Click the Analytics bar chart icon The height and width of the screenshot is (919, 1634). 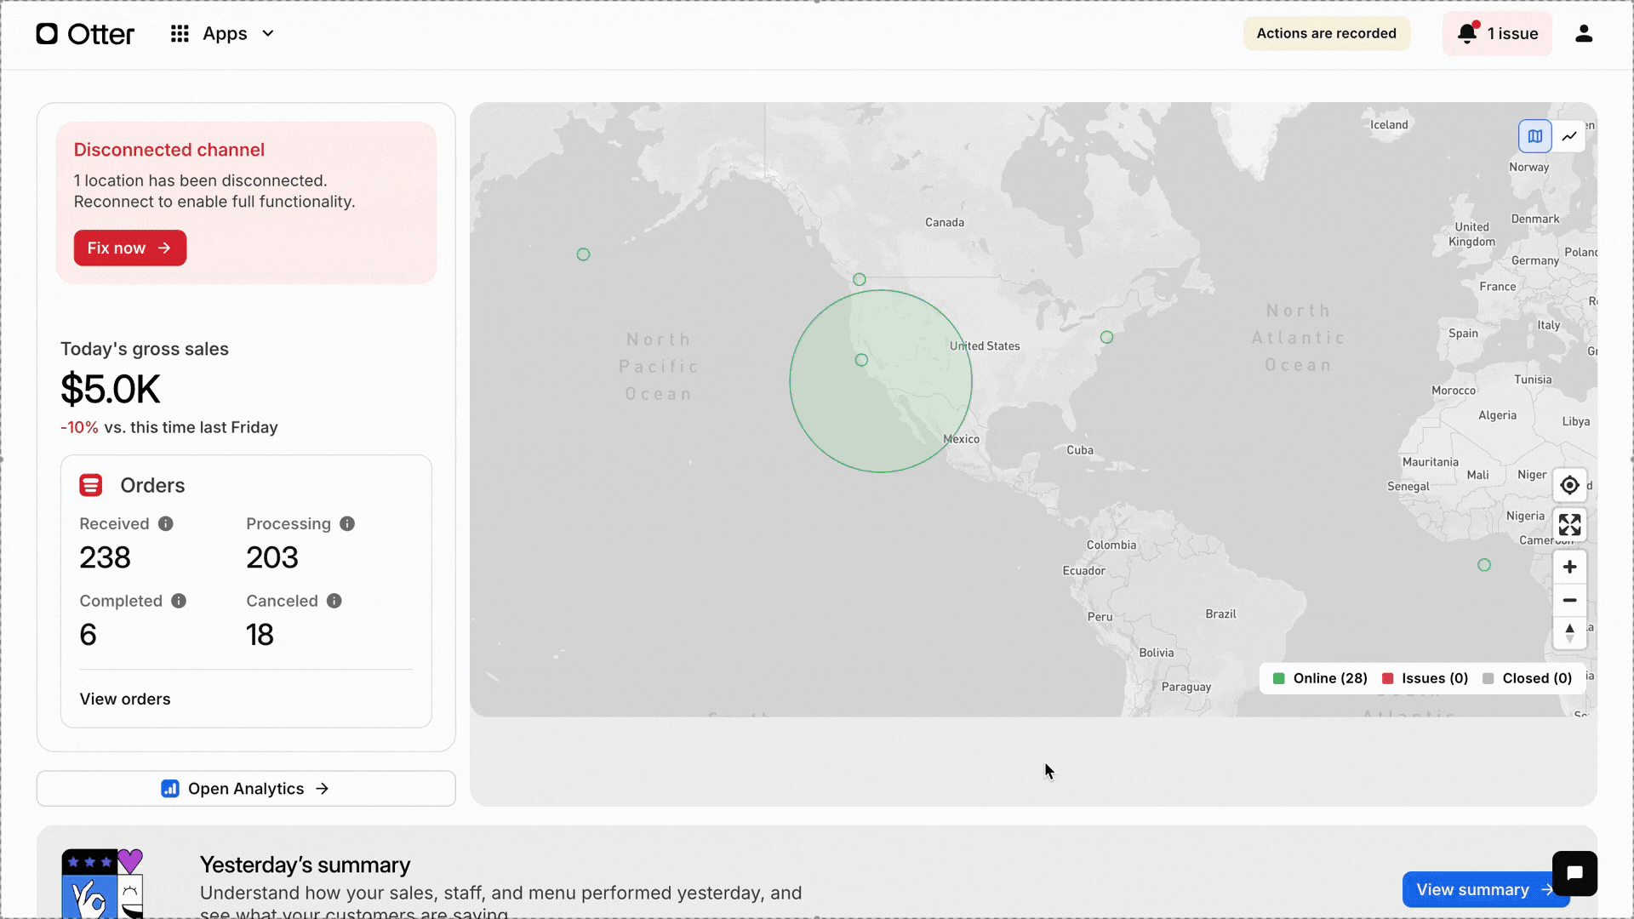(170, 789)
